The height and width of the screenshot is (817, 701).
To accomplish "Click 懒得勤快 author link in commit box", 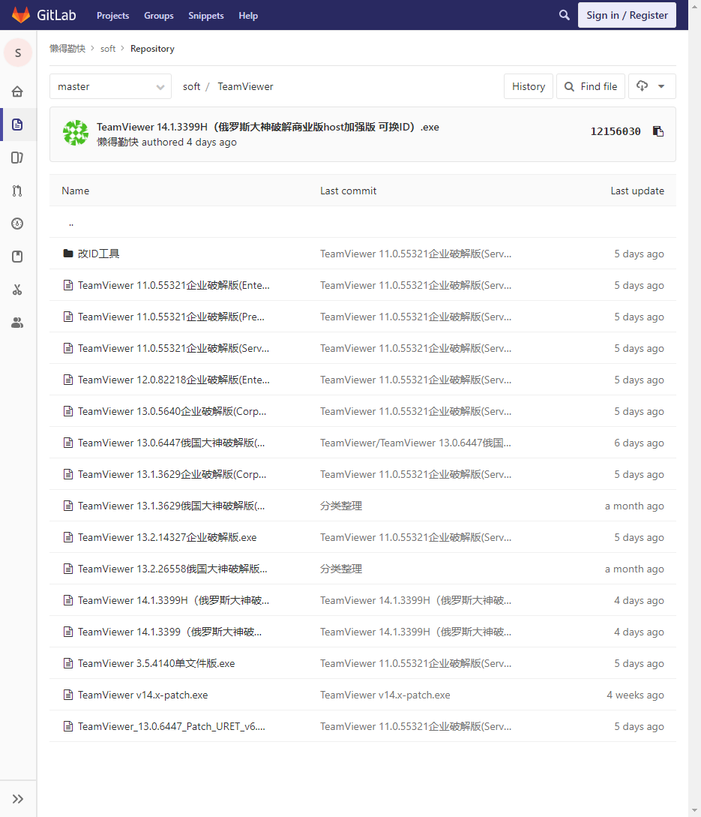I will [x=118, y=143].
